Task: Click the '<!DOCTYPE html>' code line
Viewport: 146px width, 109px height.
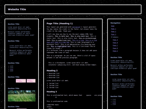Action: [53, 105]
